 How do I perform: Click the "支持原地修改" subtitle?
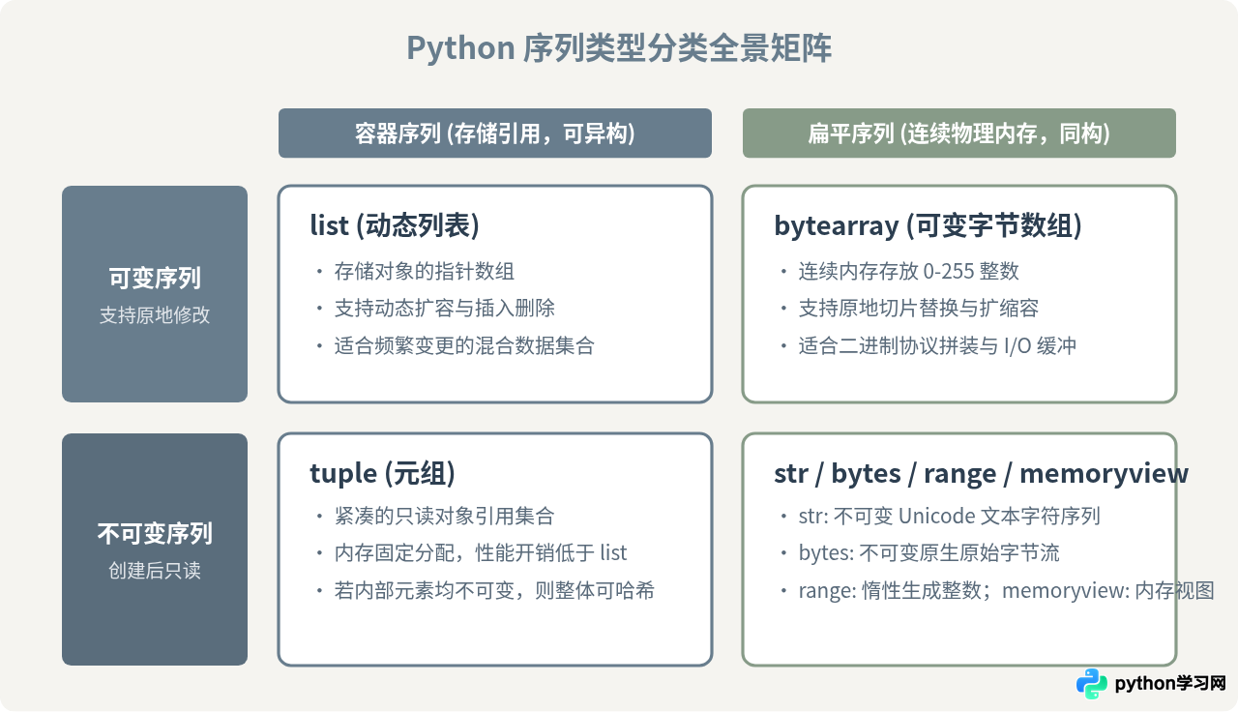click(x=155, y=315)
